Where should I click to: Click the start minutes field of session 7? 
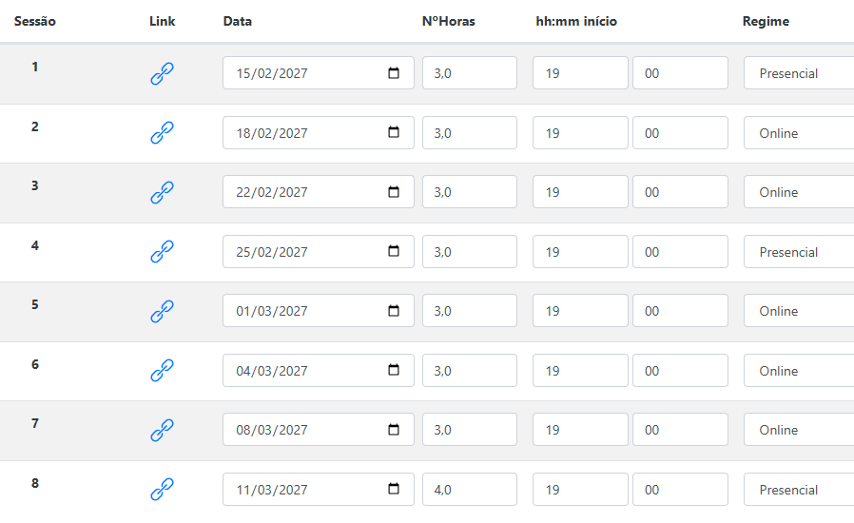click(680, 429)
